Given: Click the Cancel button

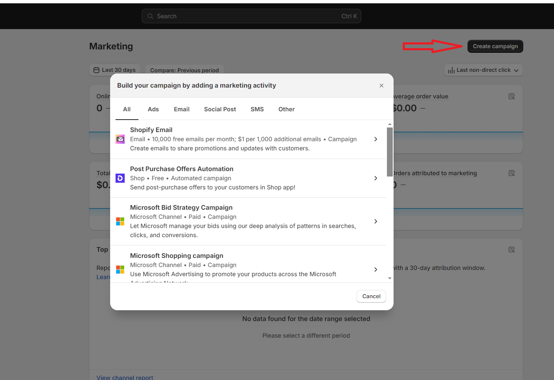Looking at the screenshot, I should tap(371, 296).
